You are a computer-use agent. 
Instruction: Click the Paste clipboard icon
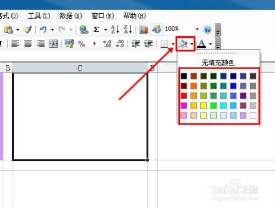[9, 30]
